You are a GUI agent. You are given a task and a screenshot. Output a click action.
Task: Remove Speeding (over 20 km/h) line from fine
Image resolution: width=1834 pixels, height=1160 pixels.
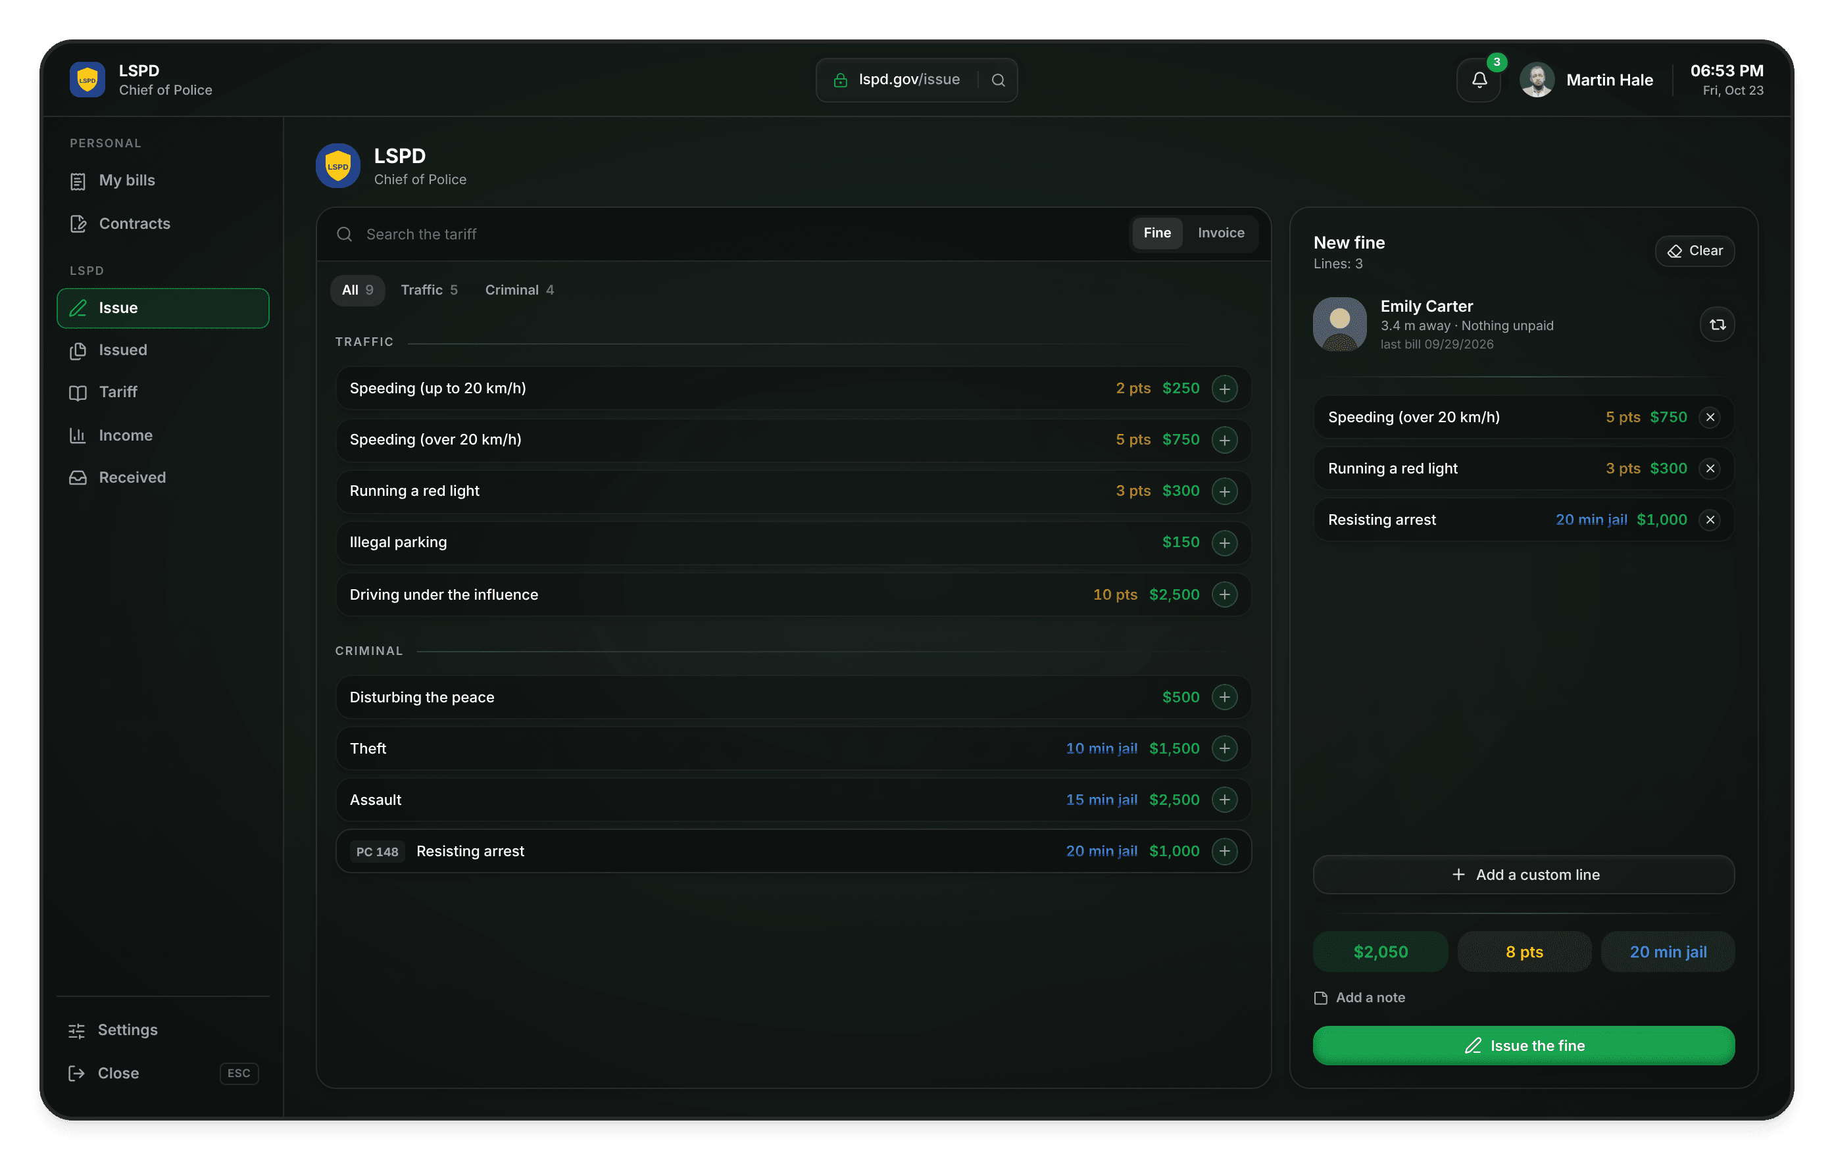1710,417
